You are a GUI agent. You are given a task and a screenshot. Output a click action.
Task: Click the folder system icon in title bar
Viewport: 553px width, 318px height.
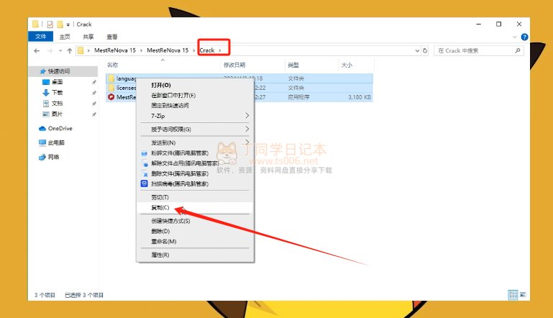click(35, 24)
